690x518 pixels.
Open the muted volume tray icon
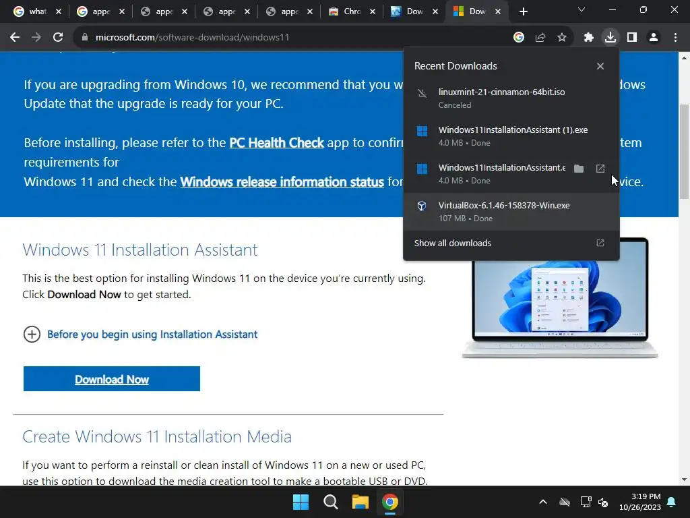603,502
